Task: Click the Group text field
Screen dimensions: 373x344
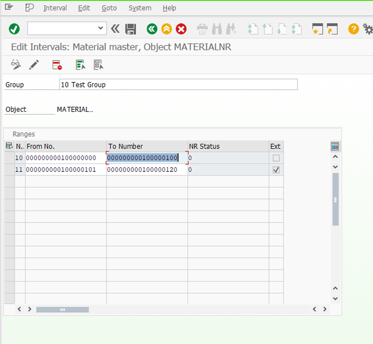Action: (x=178, y=84)
